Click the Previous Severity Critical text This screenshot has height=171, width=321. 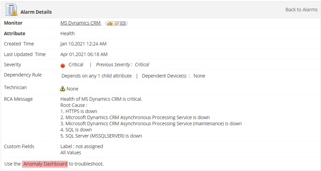click(123, 65)
